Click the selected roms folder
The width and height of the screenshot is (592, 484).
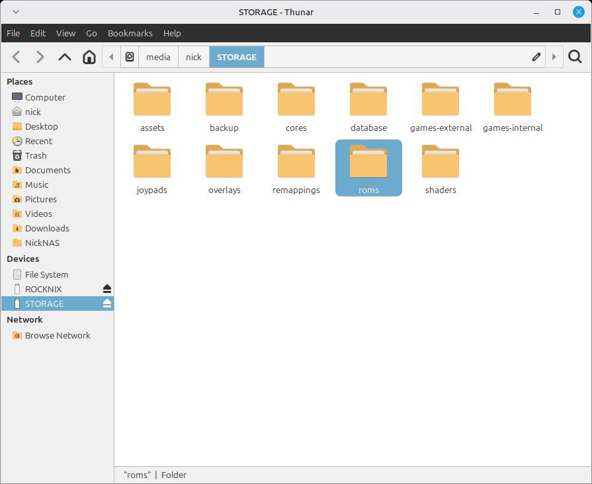point(368,168)
